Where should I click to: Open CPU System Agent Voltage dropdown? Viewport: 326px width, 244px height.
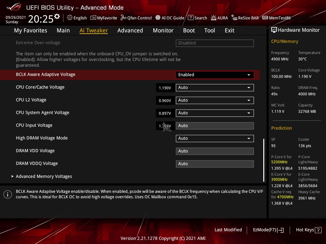(x=215, y=113)
